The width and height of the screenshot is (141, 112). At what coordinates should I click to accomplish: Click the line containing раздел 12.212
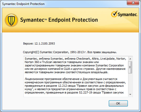coord(74,86)
